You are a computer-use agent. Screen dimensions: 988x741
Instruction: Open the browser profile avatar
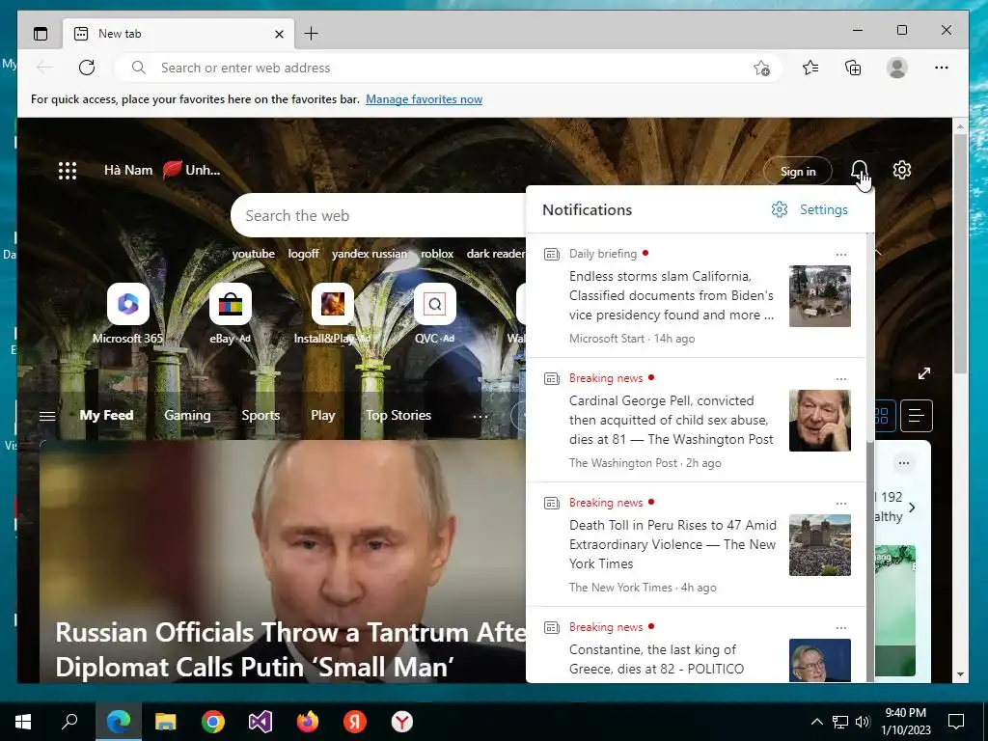click(896, 68)
